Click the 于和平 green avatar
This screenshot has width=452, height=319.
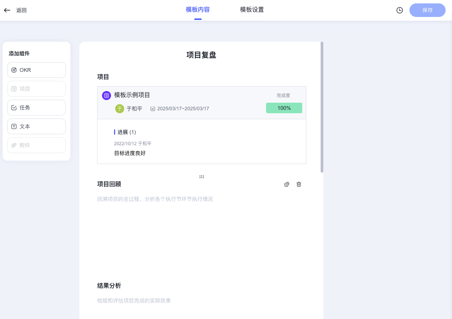120,109
